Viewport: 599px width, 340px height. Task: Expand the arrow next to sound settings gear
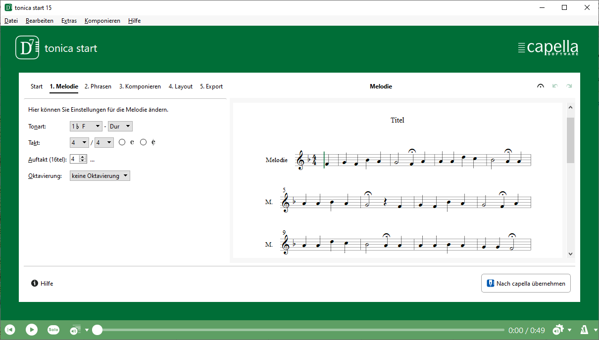click(570, 330)
